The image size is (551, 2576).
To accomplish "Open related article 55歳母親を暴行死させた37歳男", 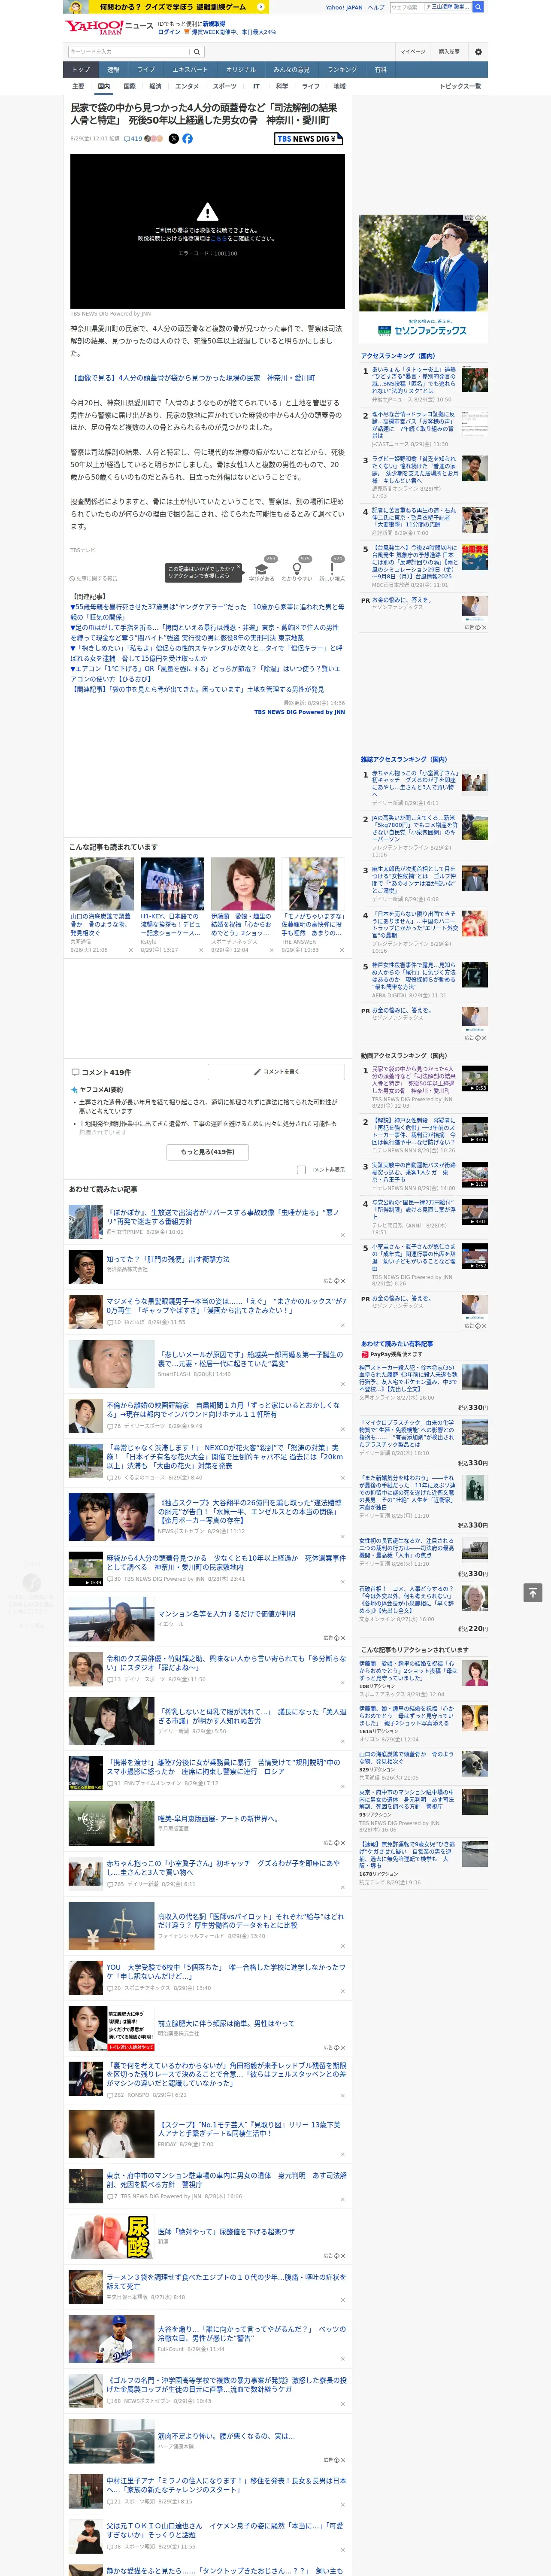I will 207,612.
